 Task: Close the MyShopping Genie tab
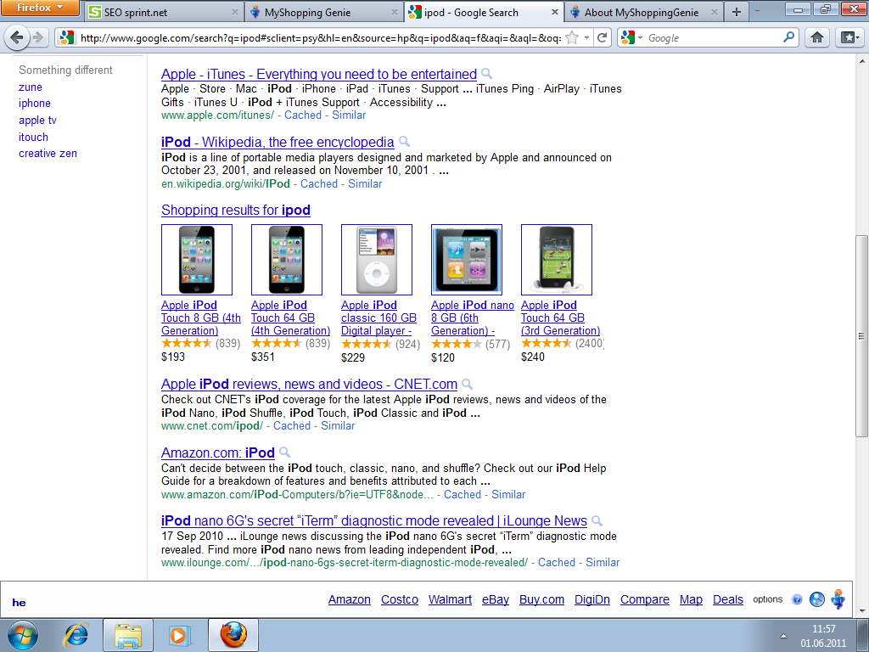[395, 12]
